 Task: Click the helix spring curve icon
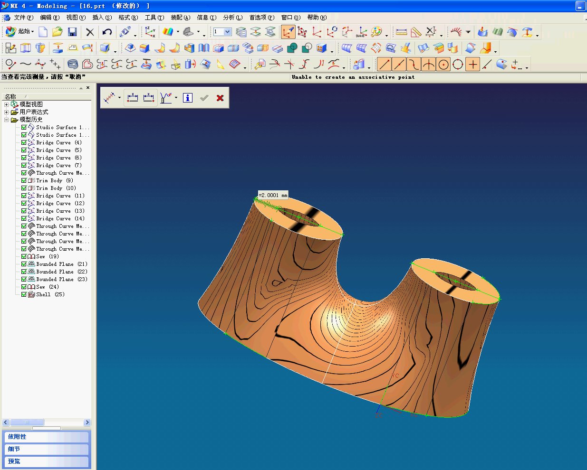[72, 64]
